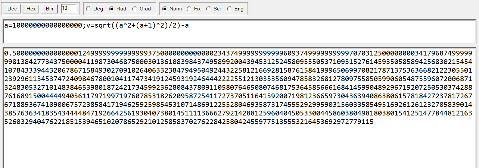Choose the Fix number format
The image size is (479, 168).
pyautogui.click(x=194, y=9)
